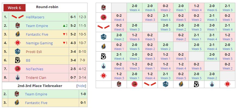Open Team Empire link in tiebreaker table
This screenshot has width=237, height=110.
tap(36, 94)
